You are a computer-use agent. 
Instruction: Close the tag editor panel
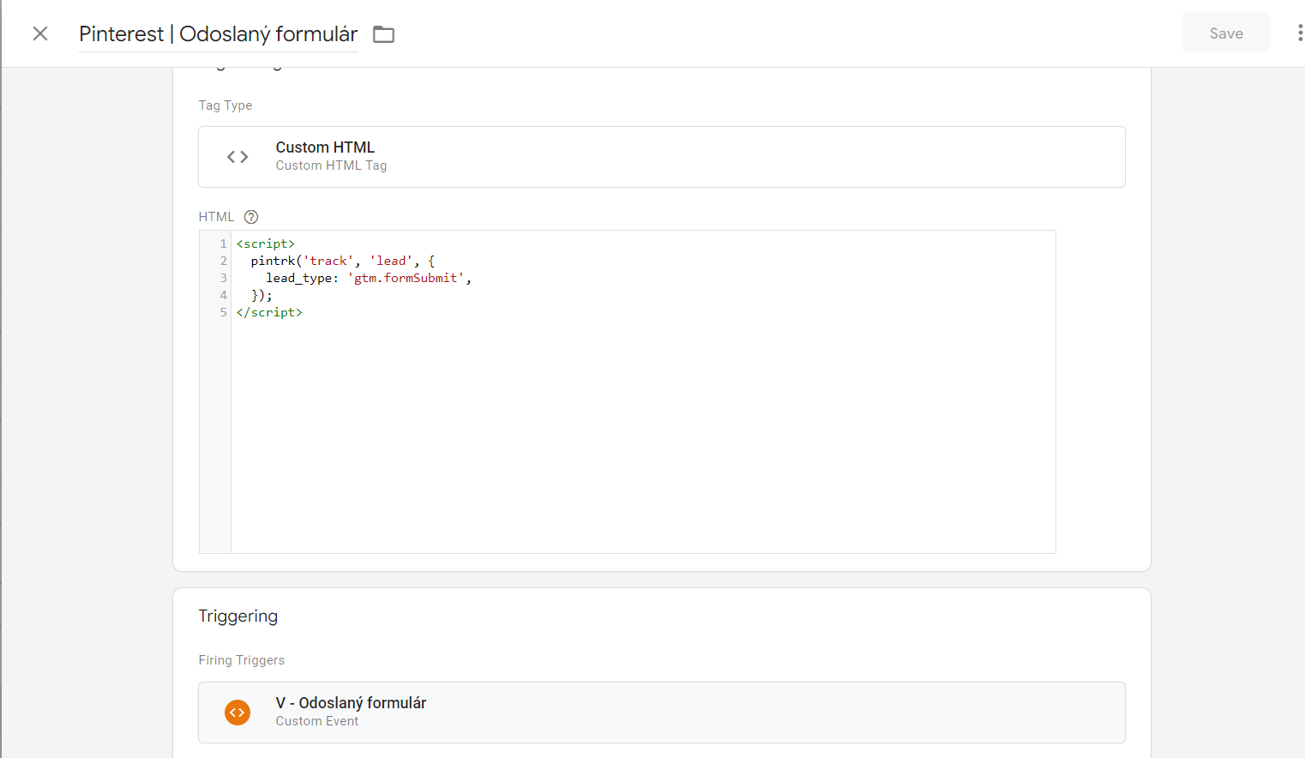(40, 33)
